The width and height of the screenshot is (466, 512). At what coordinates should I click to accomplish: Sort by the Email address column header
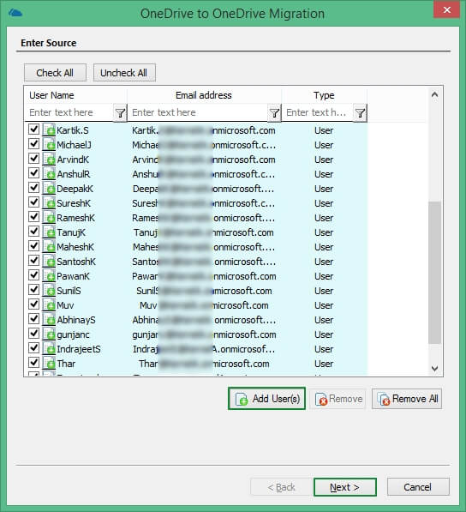[204, 95]
